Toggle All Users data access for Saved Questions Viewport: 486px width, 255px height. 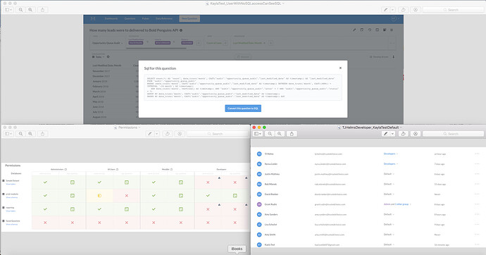tap(99, 223)
